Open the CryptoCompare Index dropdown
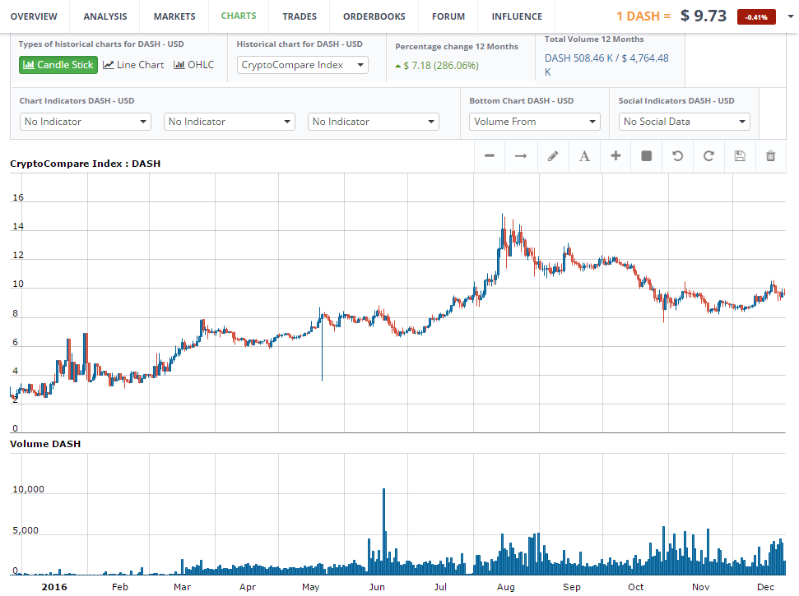Viewport: 799px width, 596px height. tap(303, 65)
